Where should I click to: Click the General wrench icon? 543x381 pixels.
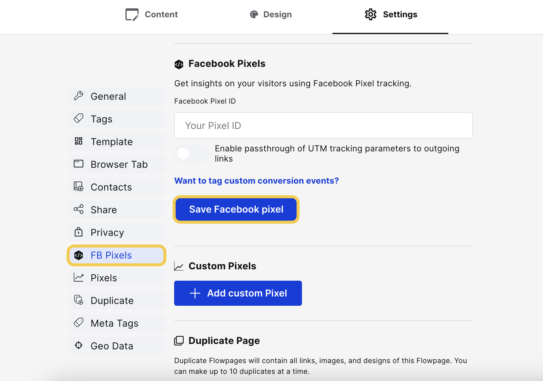79,96
